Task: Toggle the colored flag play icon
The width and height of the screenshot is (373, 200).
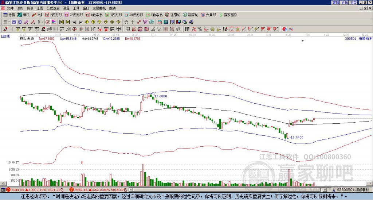Action: pos(54,22)
